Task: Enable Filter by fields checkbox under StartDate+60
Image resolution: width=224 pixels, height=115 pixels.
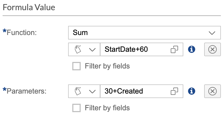Action: (76, 66)
